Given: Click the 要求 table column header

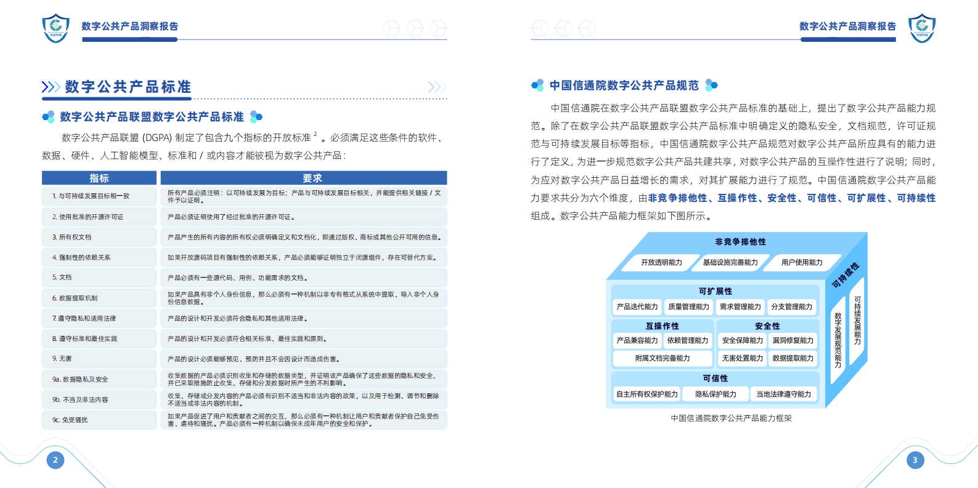Looking at the screenshot, I should (x=304, y=178).
